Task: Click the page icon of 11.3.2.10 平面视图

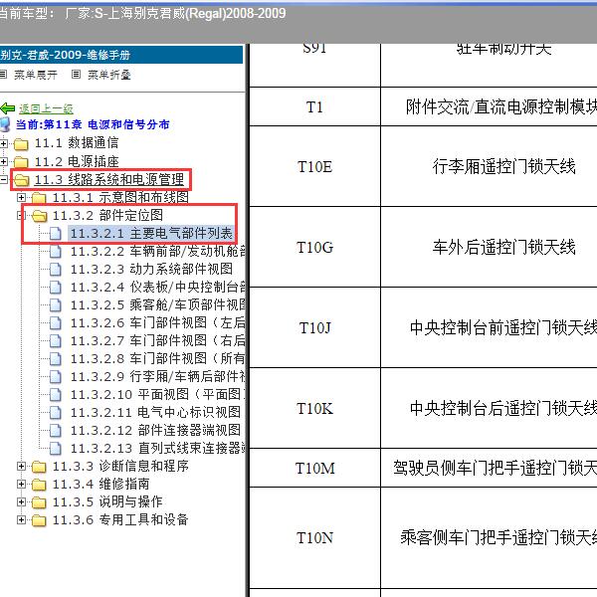Action: tap(56, 394)
